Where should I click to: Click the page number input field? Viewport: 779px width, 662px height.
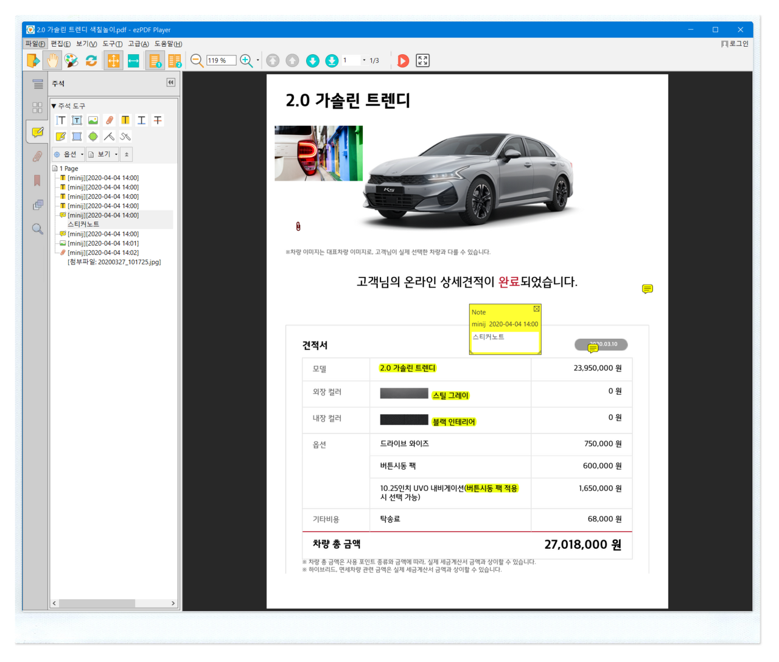coord(351,60)
